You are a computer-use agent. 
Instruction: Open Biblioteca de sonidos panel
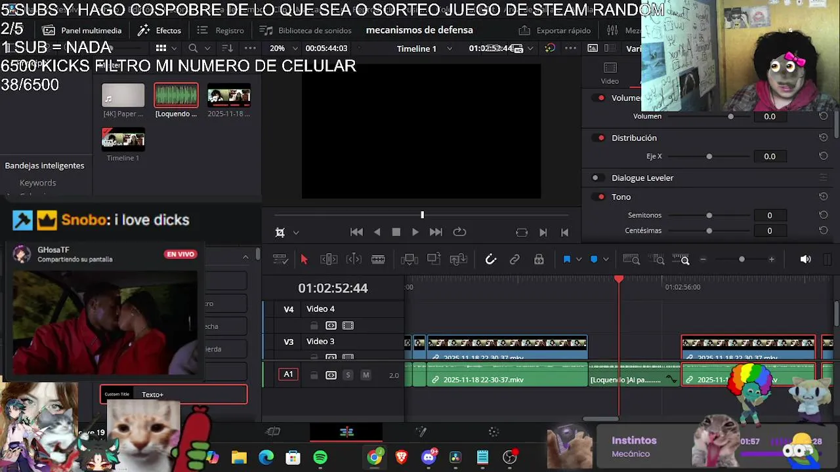click(x=305, y=30)
